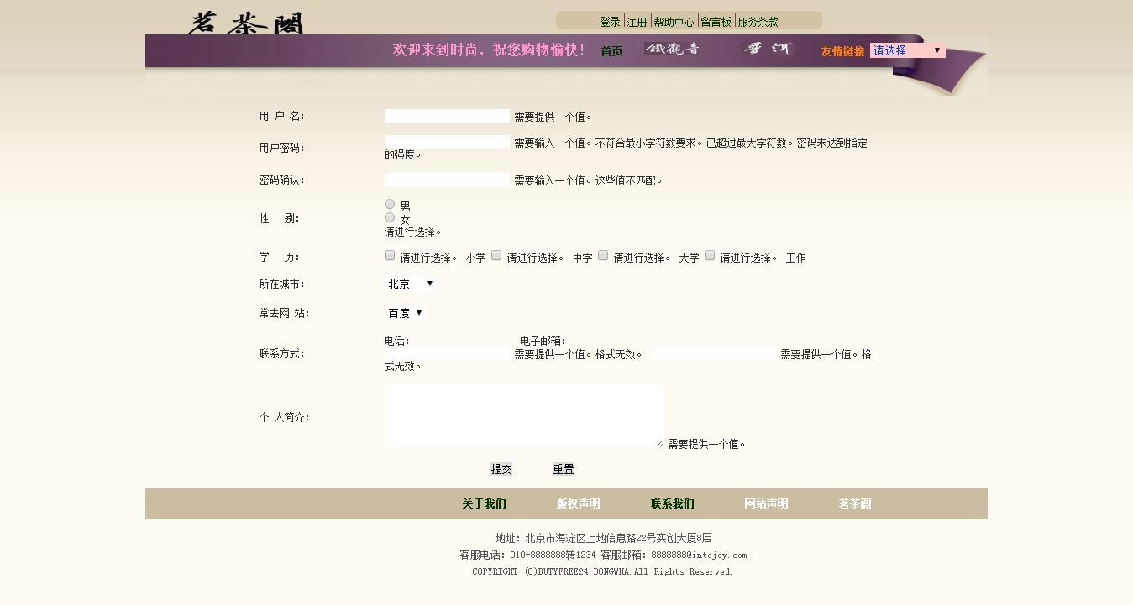Screen dimensions: 1133x605
Task: Open 留言板 in the top bar
Action: [716, 22]
